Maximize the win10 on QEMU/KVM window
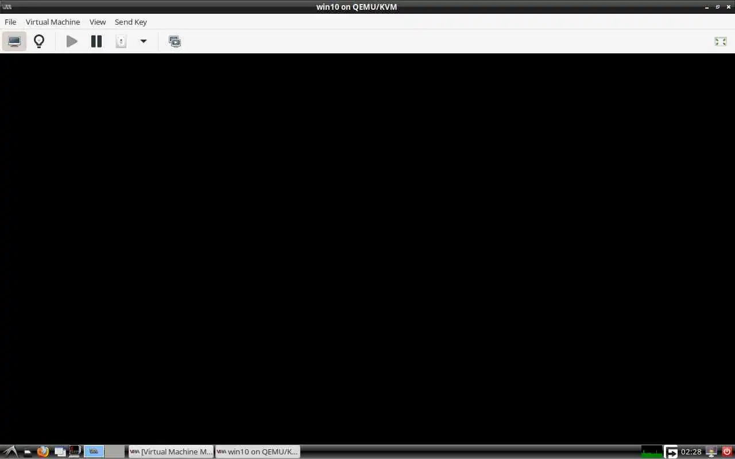735x459 pixels. point(718,7)
